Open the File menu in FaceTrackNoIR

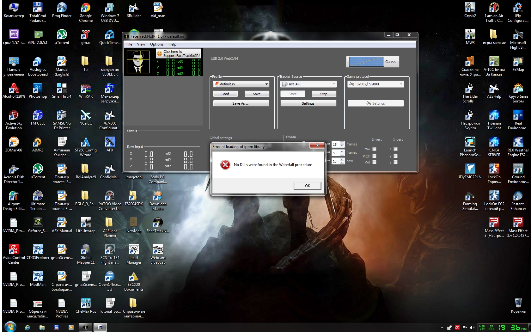coord(129,44)
